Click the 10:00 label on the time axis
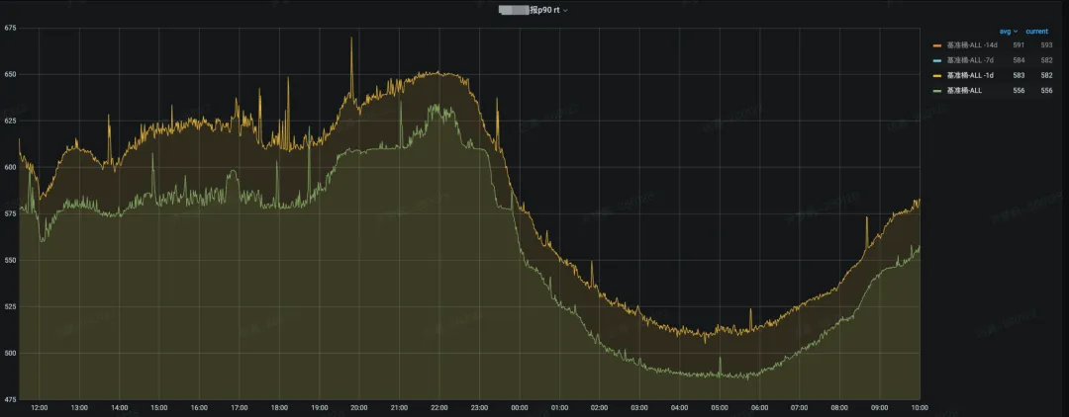The image size is (1069, 417). 920,408
